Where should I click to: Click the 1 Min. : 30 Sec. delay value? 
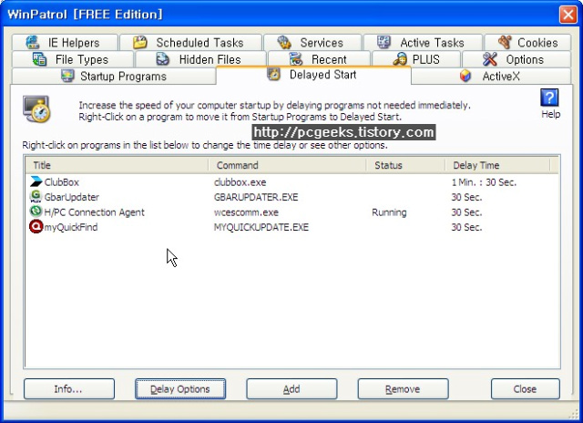click(484, 182)
